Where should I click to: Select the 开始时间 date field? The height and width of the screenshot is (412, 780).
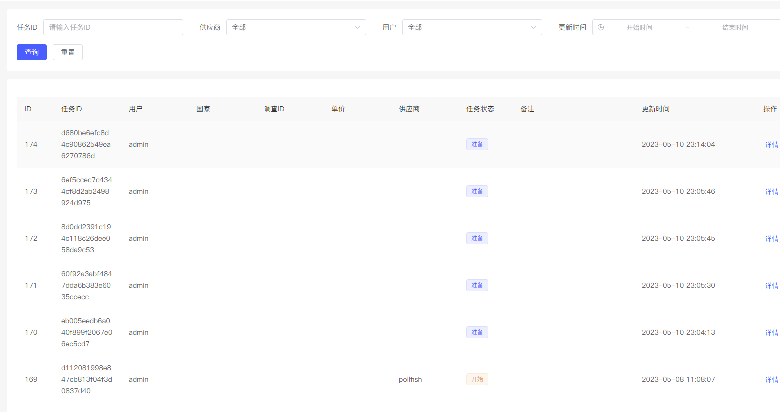point(639,27)
